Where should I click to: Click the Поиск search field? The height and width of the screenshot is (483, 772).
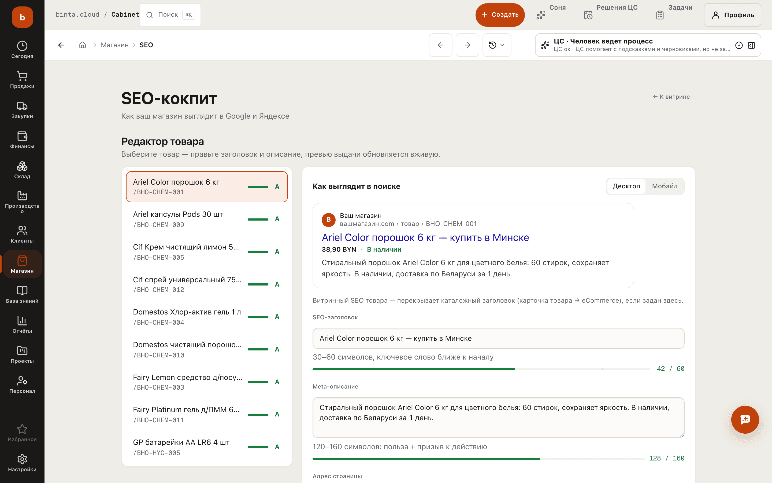(170, 15)
